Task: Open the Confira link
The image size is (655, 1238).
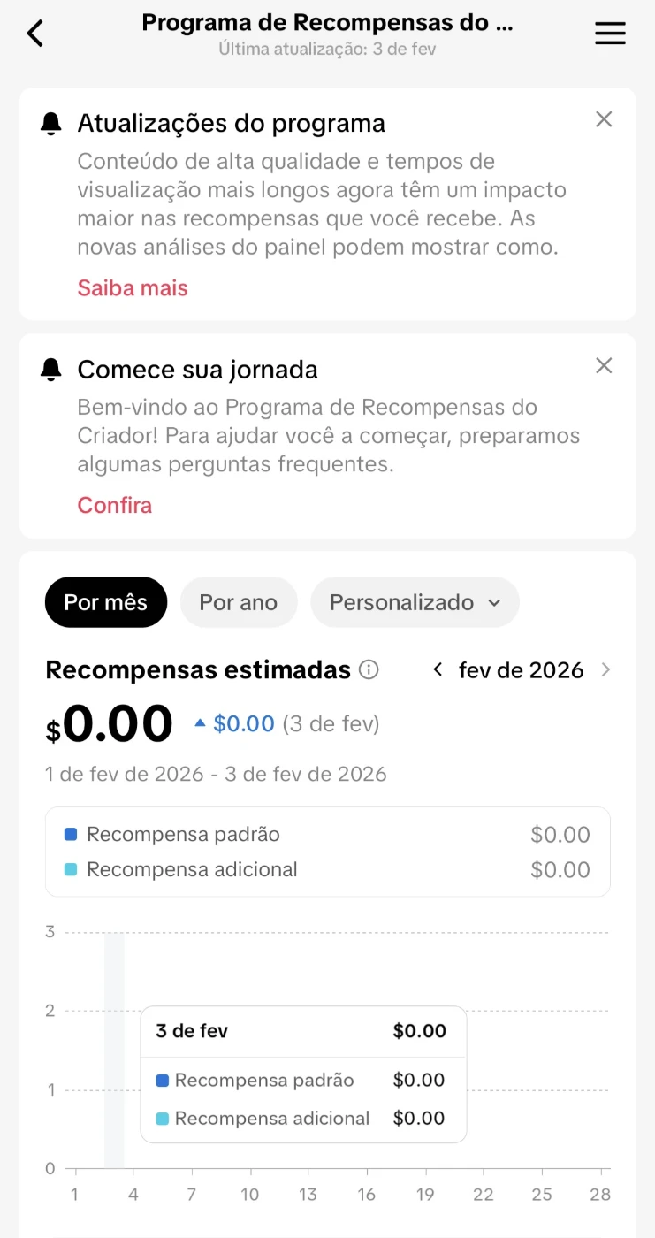Action: coord(115,506)
